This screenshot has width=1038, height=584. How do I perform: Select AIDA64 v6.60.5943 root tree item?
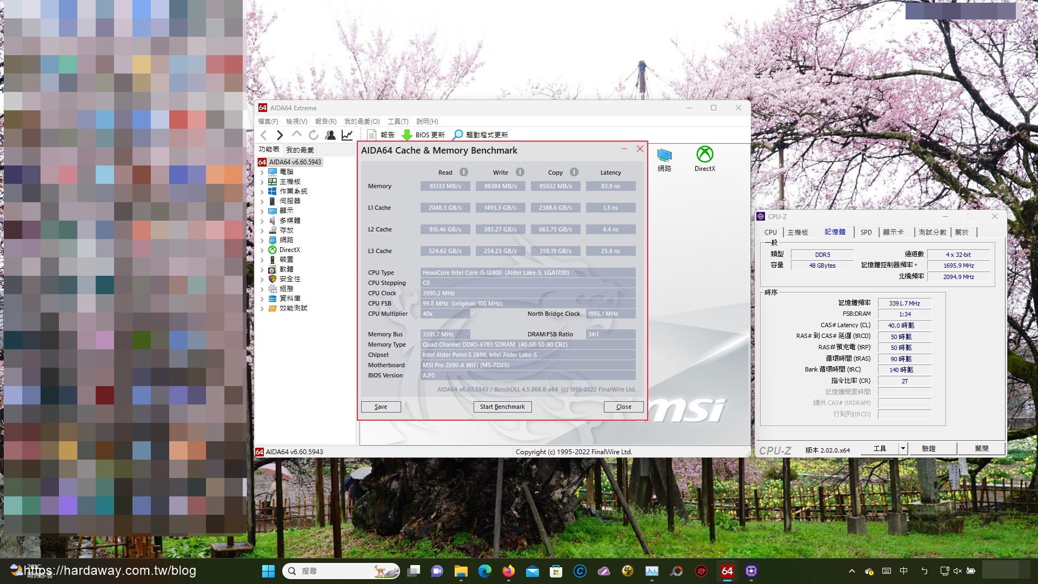pos(290,162)
